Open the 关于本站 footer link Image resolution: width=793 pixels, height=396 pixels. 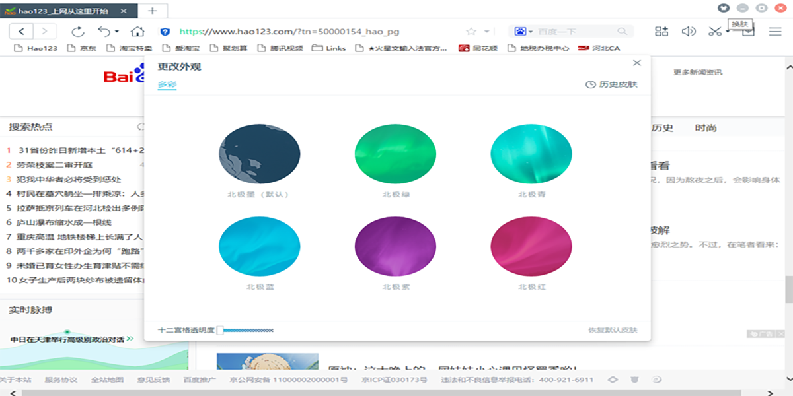(x=15, y=379)
